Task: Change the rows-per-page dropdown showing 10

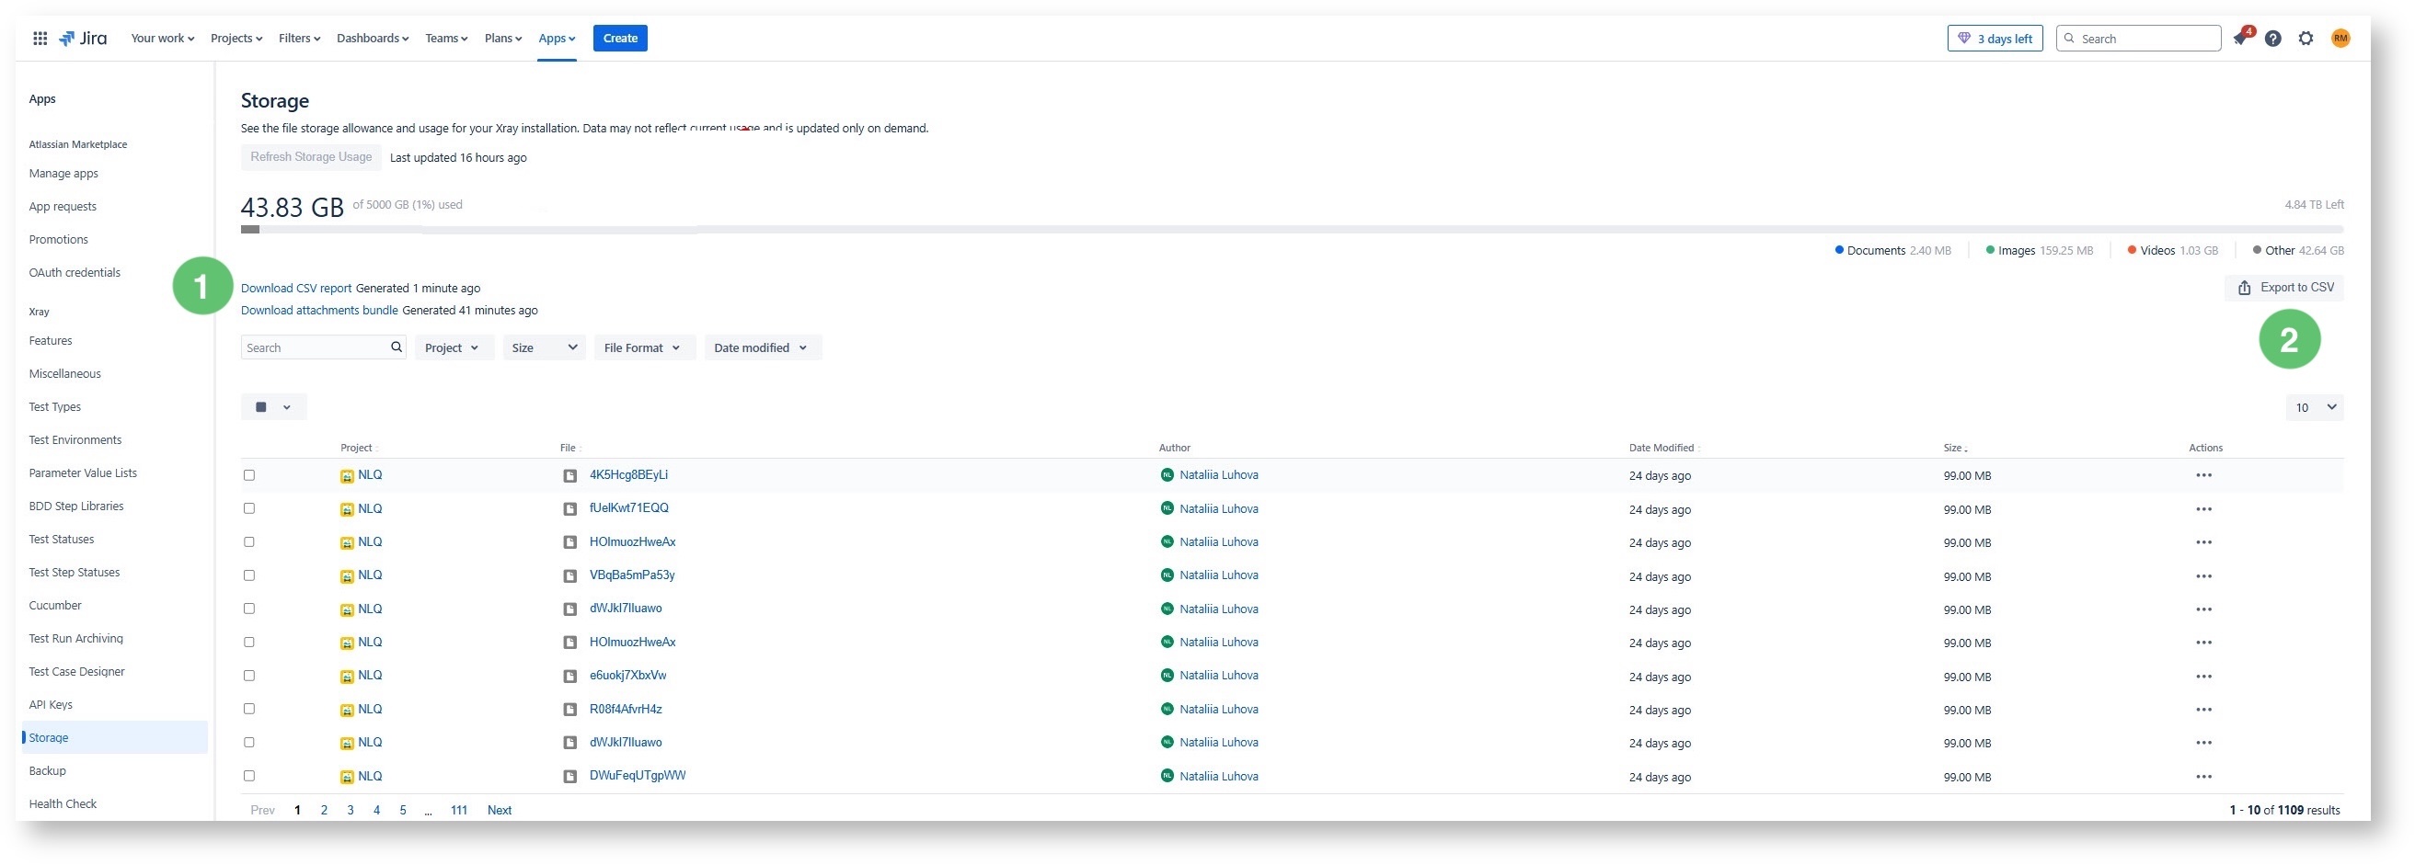Action: coord(2314,407)
